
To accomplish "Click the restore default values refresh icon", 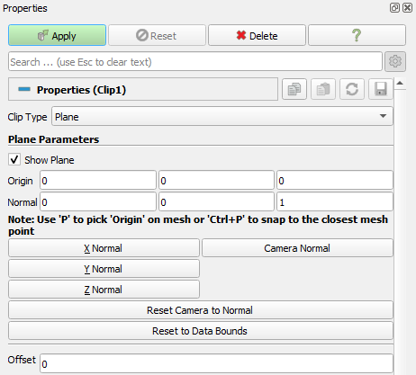I will click(x=352, y=89).
